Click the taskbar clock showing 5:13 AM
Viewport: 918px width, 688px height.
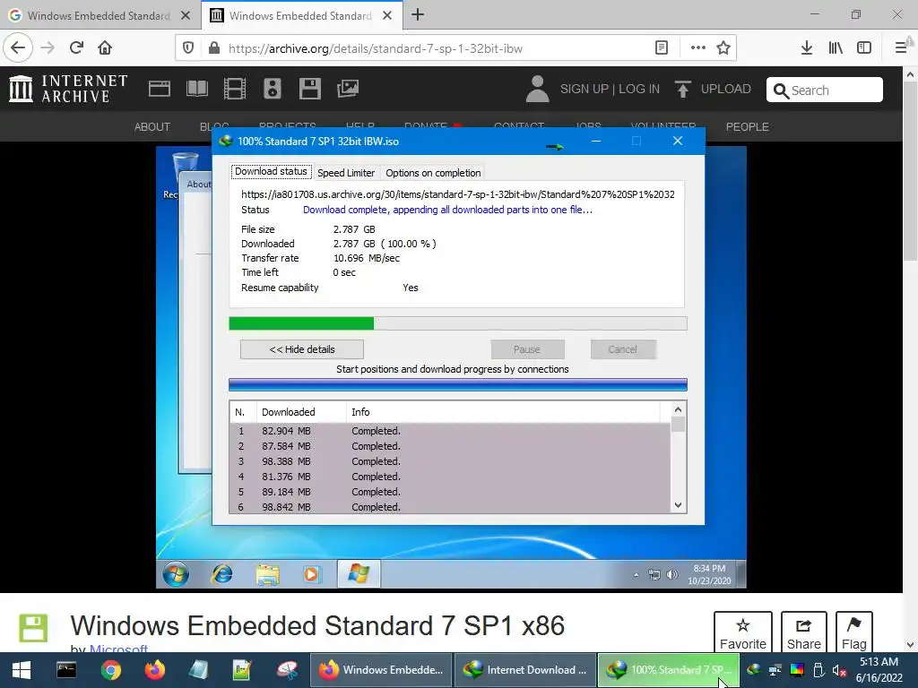click(879, 670)
